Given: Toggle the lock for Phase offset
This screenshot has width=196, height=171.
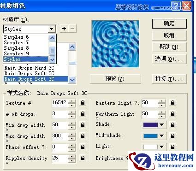Looking at the screenshot, I should click(83, 147).
